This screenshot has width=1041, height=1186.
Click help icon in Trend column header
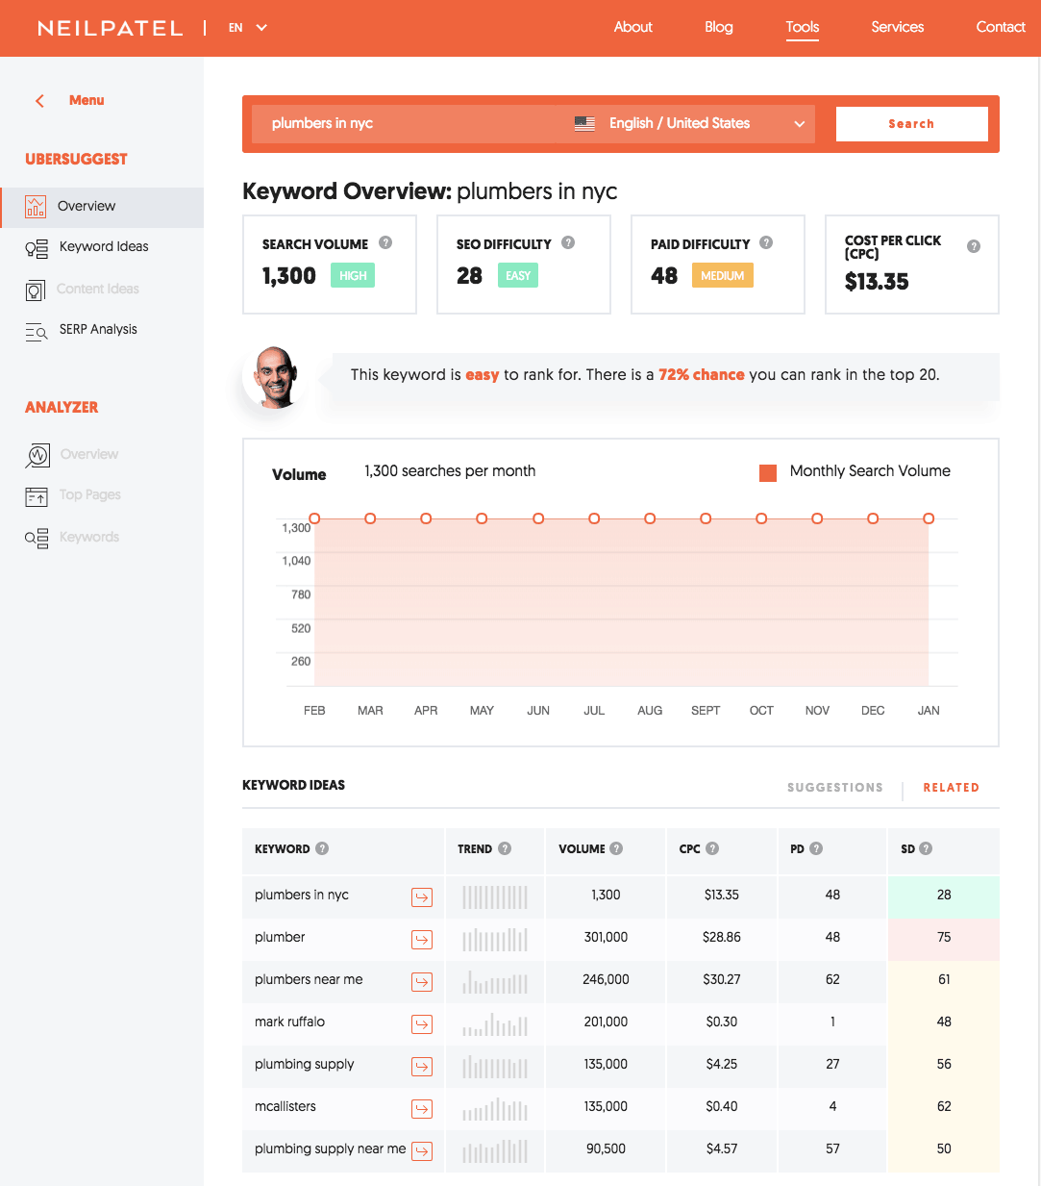pyautogui.click(x=505, y=848)
